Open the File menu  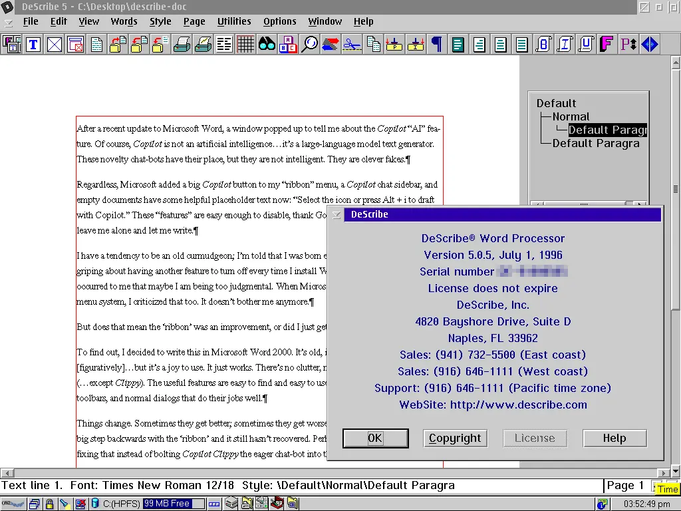(x=31, y=21)
